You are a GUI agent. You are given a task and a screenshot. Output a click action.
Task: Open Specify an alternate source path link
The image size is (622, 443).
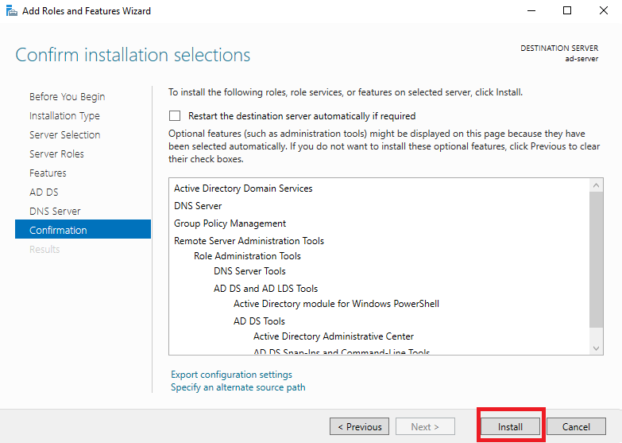238,387
